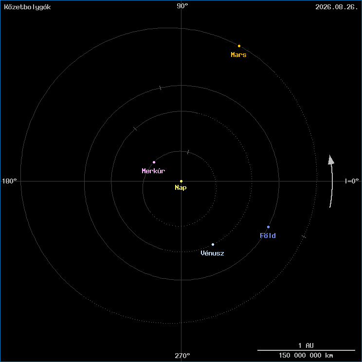The width and height of the screenshot is (362, 362).
Task: Click the orange Mars planet dot
Action: pos(239,46)
